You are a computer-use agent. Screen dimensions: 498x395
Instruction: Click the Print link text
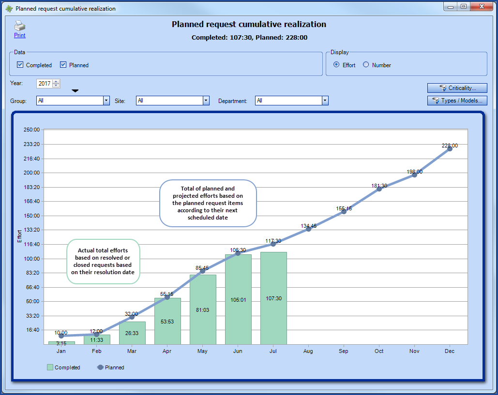click(x=19, y=35)
